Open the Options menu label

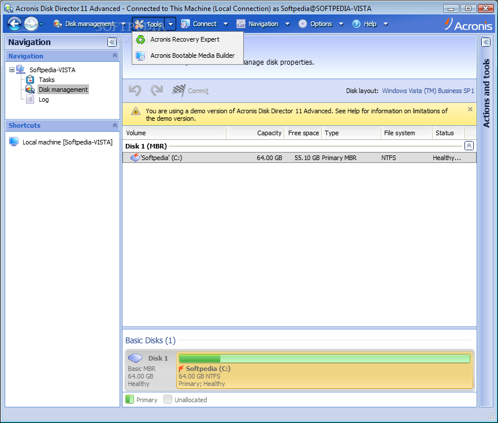point(321,24)
